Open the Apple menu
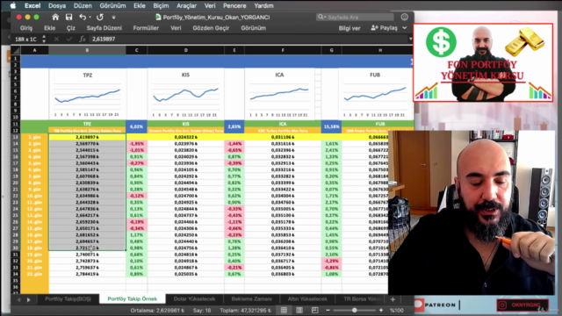Viewport: 562px width, 316px height. coord(13,6)
